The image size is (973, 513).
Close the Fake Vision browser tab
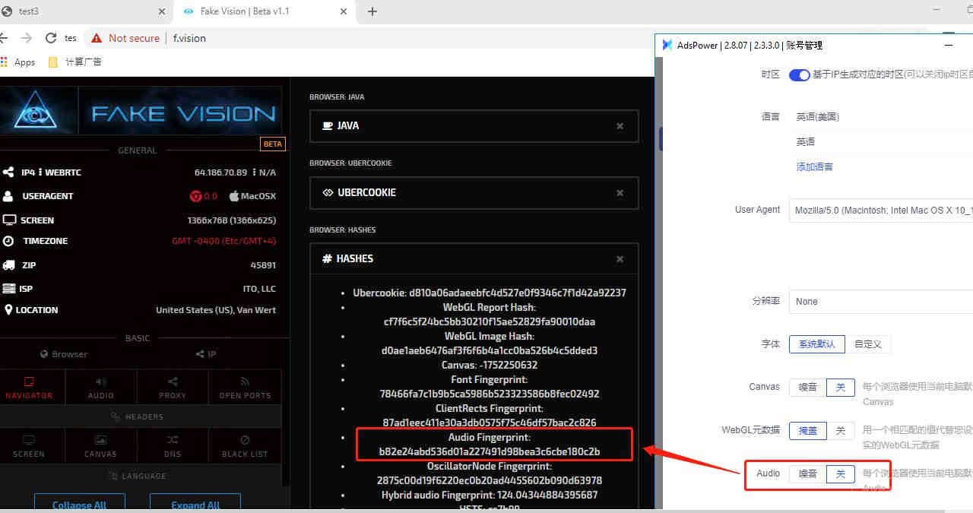coord(344,11)
